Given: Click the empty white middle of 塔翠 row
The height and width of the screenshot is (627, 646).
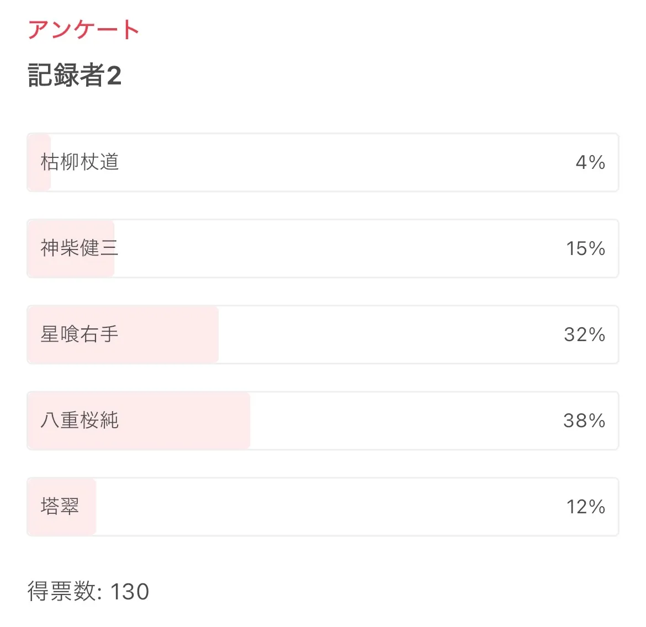Looking at the screenshot, I should coord(331,507).
